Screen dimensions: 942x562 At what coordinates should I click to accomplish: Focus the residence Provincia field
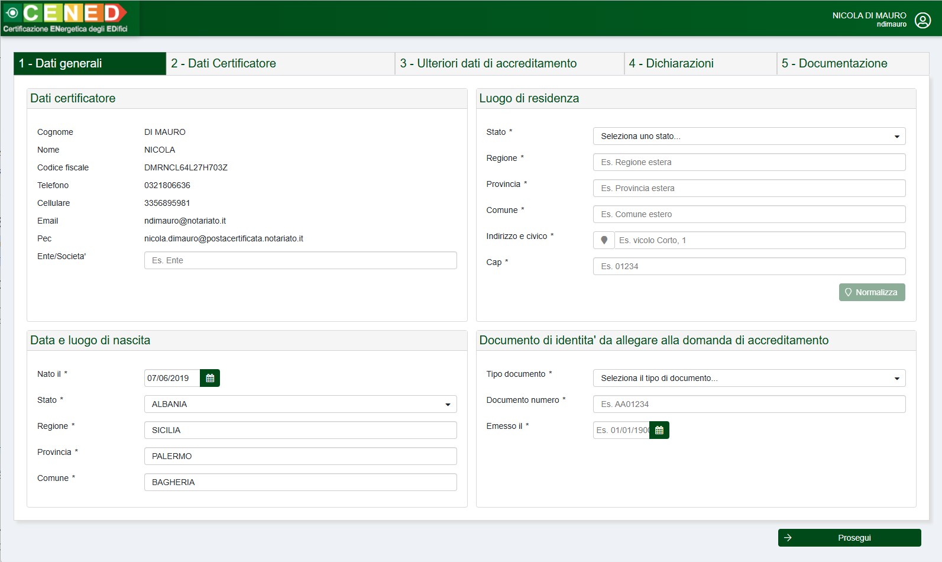[749, 188]
